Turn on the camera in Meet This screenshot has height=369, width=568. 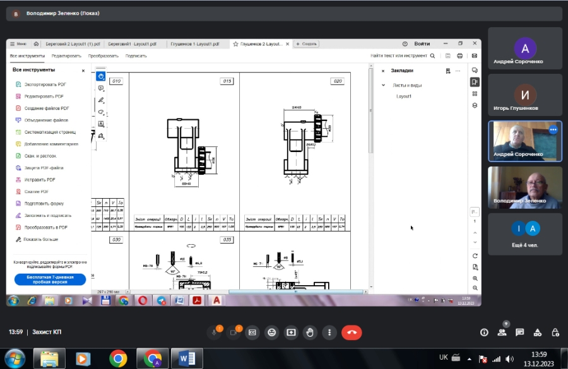tap(235, 332)
